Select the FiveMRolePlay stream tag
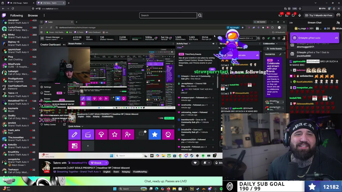This screenshot has height=192, width=342. 140,172
